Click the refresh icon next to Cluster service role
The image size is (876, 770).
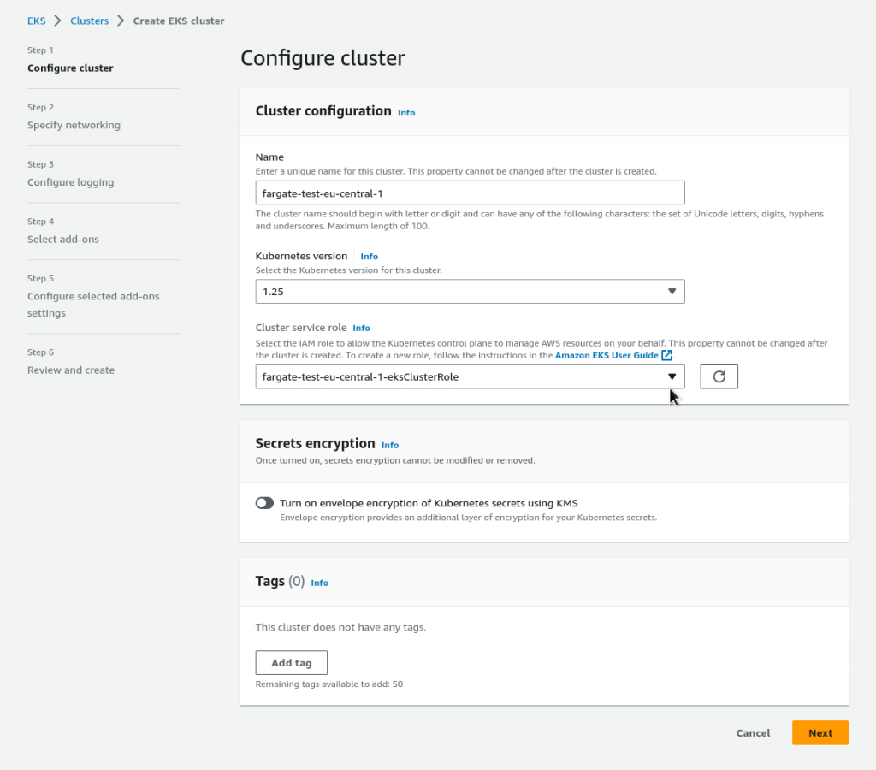719,376
